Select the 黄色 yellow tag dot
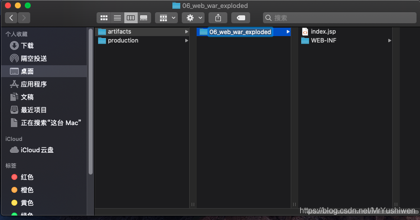420x220 pixels. point(14,203)
